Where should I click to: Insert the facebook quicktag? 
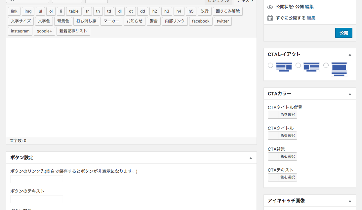pyautogui.click(x=201, y=21)
